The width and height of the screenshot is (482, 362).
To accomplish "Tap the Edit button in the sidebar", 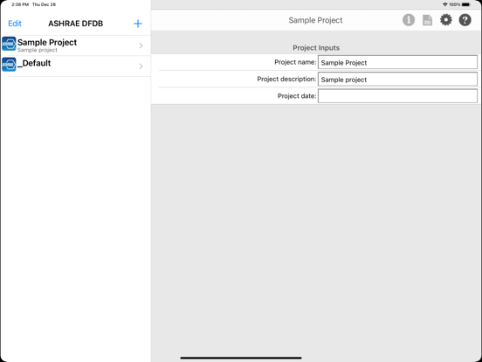I will pos(15,24).
